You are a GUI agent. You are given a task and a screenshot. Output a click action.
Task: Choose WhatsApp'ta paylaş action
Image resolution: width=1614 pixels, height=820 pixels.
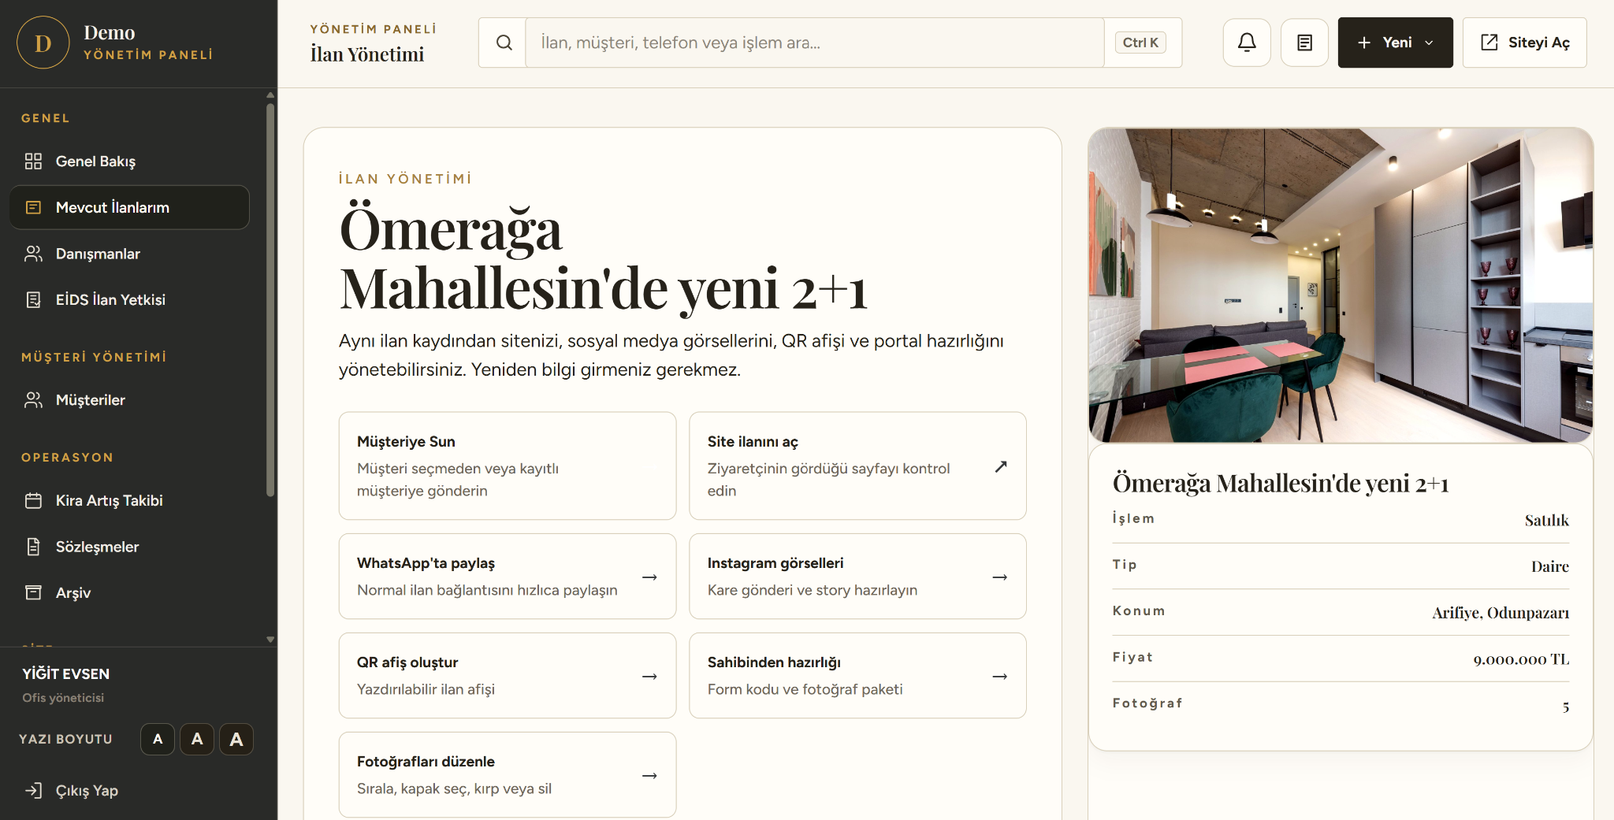click(x=508, y=577)
